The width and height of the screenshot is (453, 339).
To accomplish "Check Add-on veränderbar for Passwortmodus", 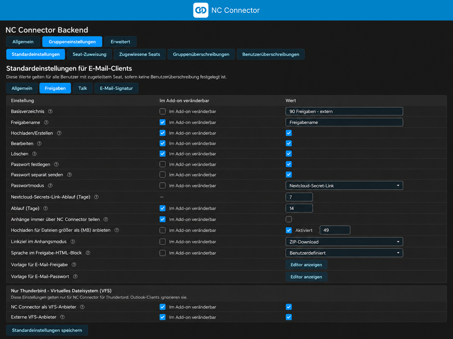I will pyautogui.click(x=163, y=186).
